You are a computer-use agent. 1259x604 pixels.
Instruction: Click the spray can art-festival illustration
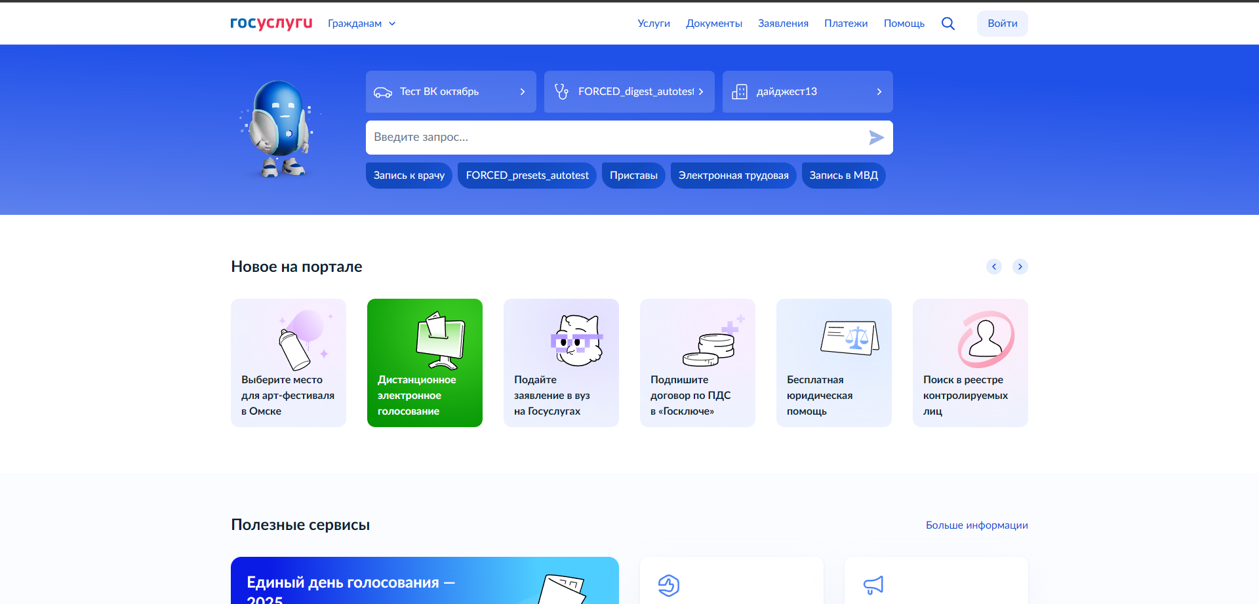pyautogui.click(x=306, y=340)
